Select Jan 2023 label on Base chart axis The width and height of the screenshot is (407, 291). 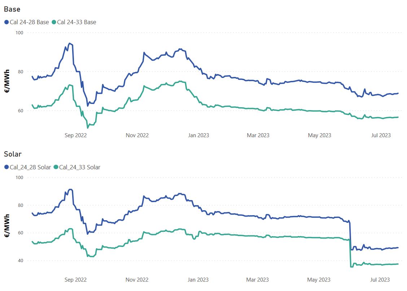coord(198,135)
